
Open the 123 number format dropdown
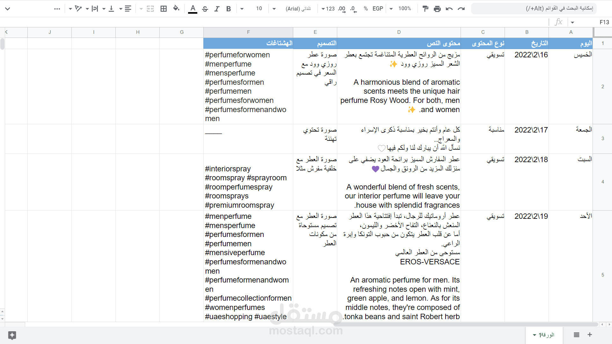point(328,9)
